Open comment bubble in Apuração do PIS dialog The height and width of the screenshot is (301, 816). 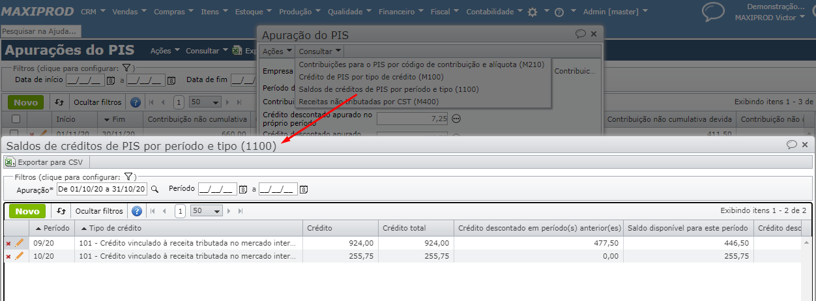pos(581,34)
